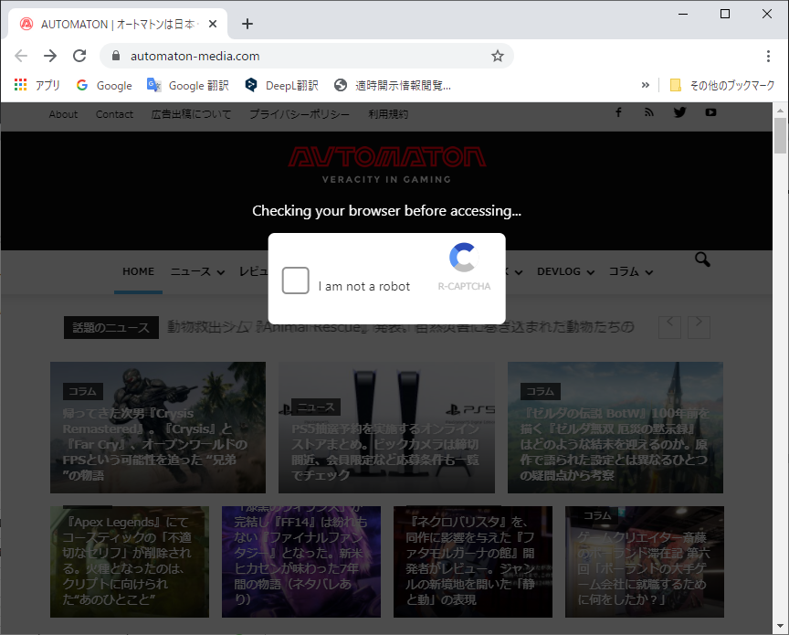789x635 pixels.
Task: Expand the ニュース navigation dropdown
Action: click(x=197, y=272)
